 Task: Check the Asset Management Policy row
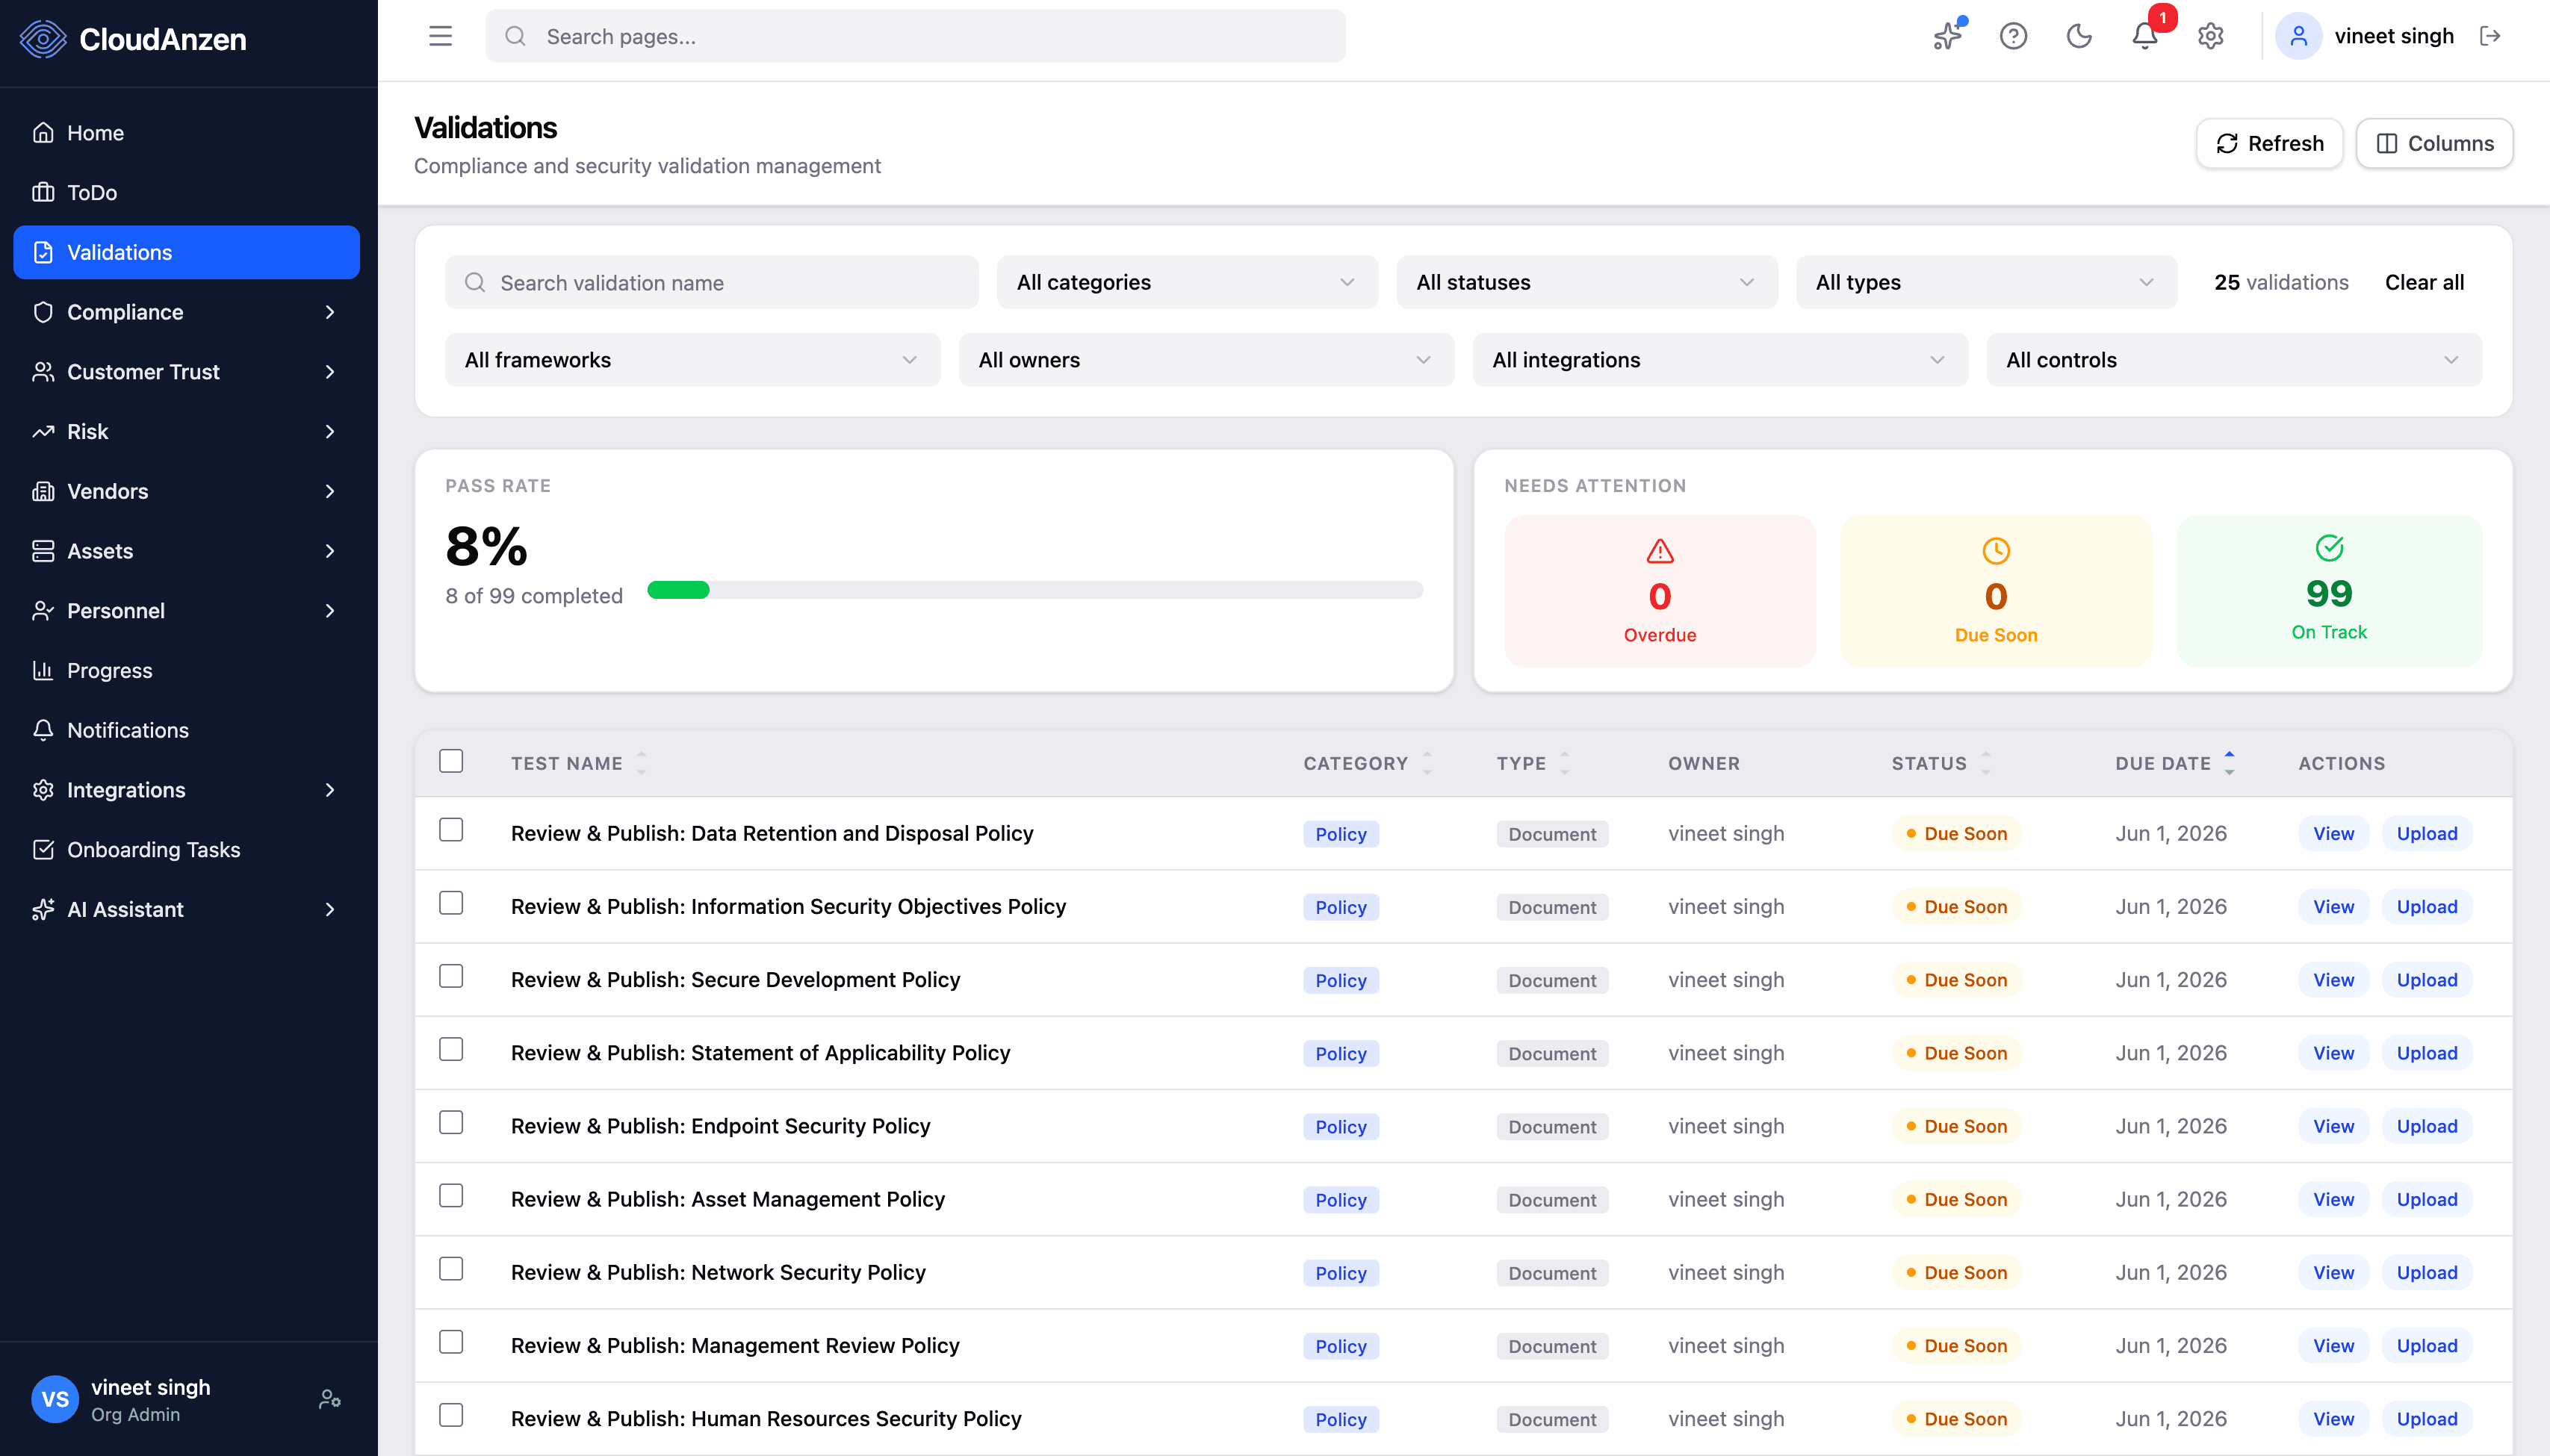point(451,1196)
